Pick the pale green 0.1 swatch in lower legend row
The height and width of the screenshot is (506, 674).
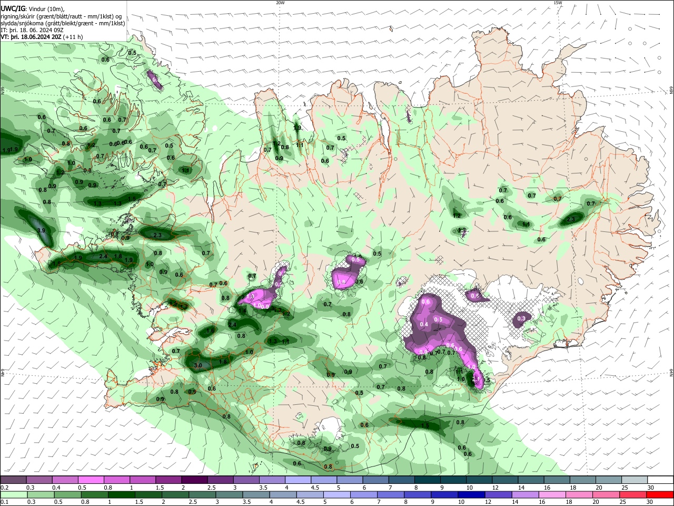[13, 494]
